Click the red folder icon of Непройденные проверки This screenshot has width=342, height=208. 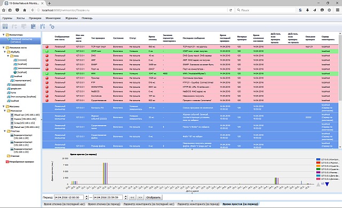(x=7, y=161)
